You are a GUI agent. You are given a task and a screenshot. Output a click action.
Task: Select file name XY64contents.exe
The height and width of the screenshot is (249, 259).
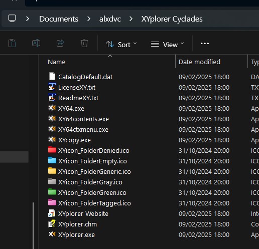[x=83, y=119]
